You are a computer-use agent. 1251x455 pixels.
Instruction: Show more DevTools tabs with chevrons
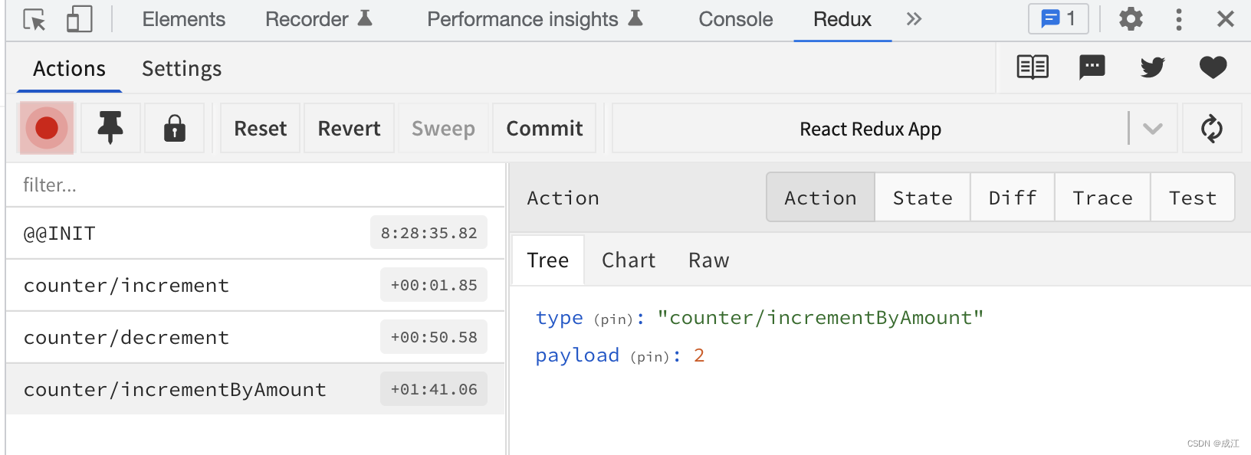[x=914, y=19]
